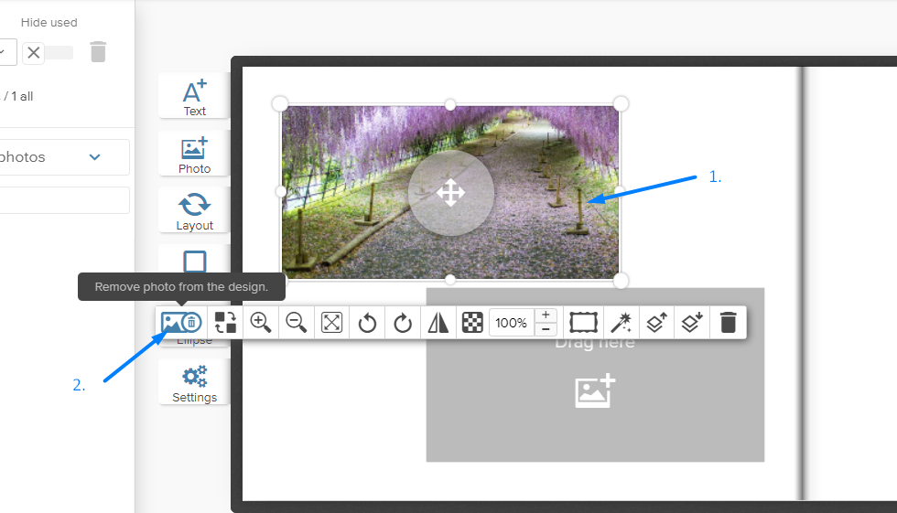Viewport: 897px width, 513px height.
Task: Click the move handle on the photo
Action: tap(450, 193)
